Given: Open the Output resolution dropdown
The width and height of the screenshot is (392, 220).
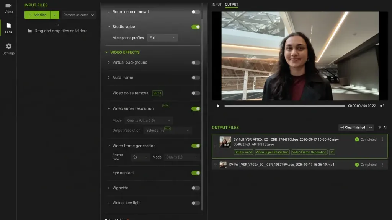Looking at the screenshot, I should (167, 131).
